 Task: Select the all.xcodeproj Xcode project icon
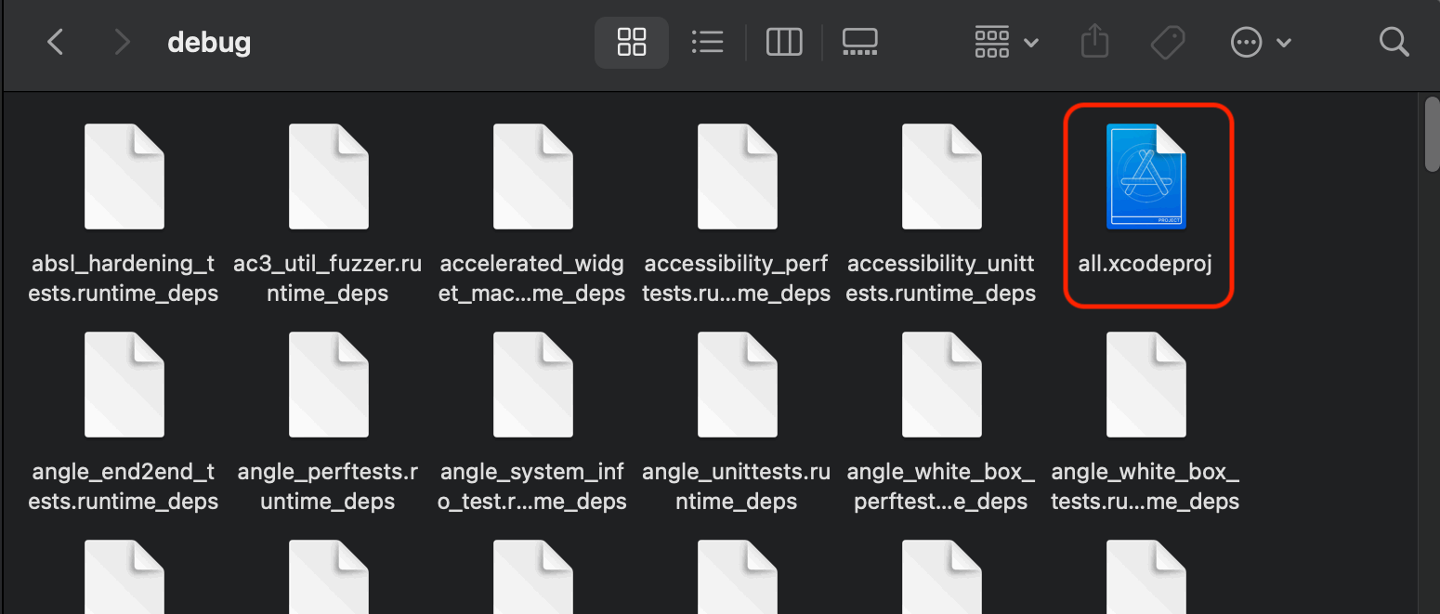tap(1146, 176)
